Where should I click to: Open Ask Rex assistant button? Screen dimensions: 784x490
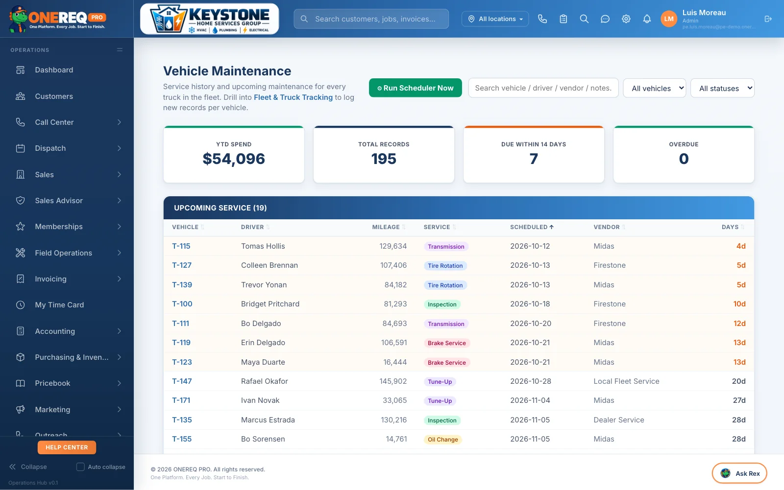pyautogui.click(x=739, y=473)
